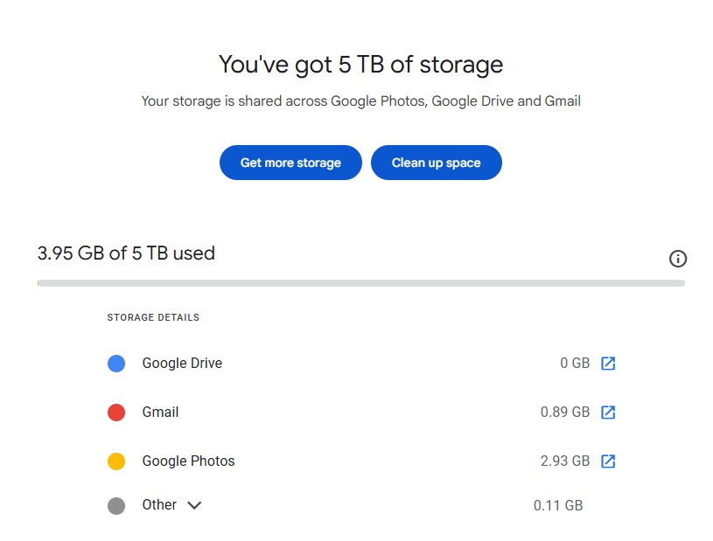Open Google Photos via its external link icon
The image size is (713, 541).
tap(608, 461)
